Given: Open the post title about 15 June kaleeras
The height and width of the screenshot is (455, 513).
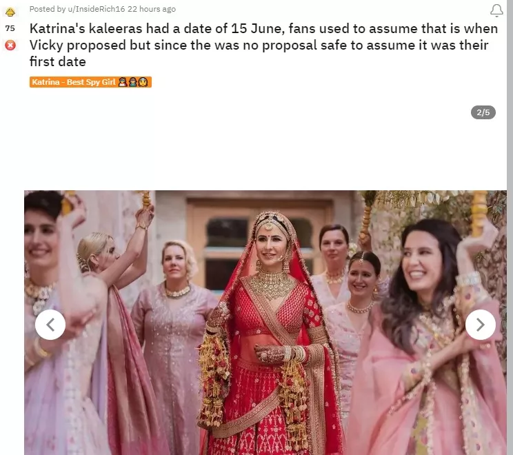Looking at the screenshot, I should point(263,45).
